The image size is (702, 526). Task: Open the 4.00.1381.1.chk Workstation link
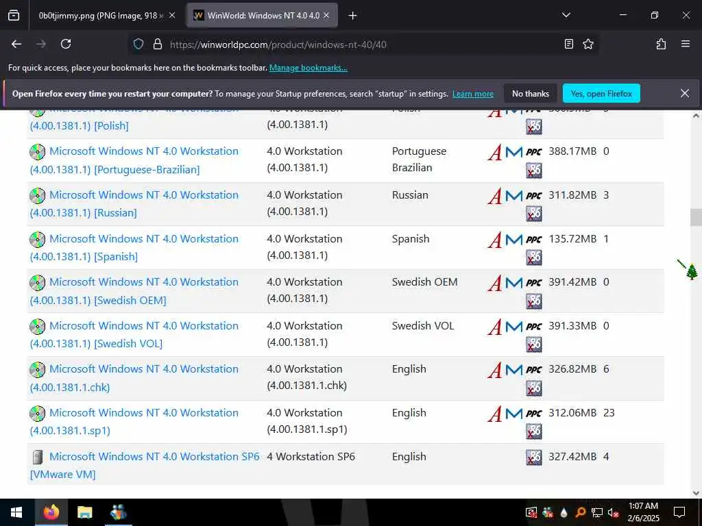[x=134, y=378]
